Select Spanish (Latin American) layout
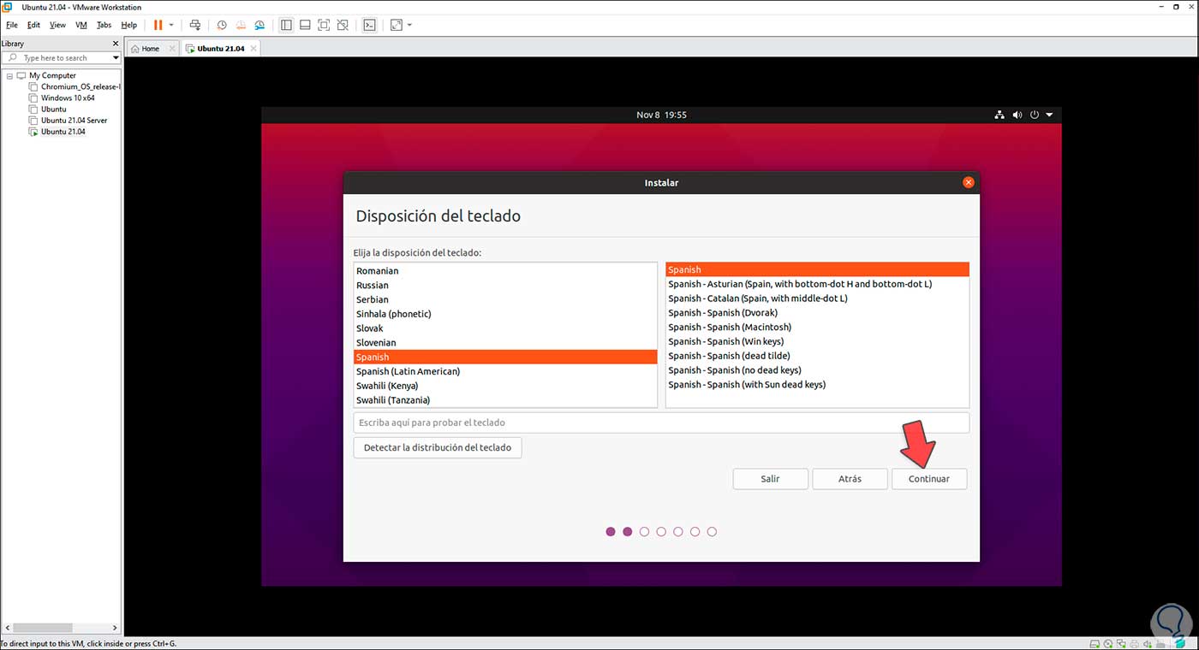The image size is (1199, 650). 505,371
